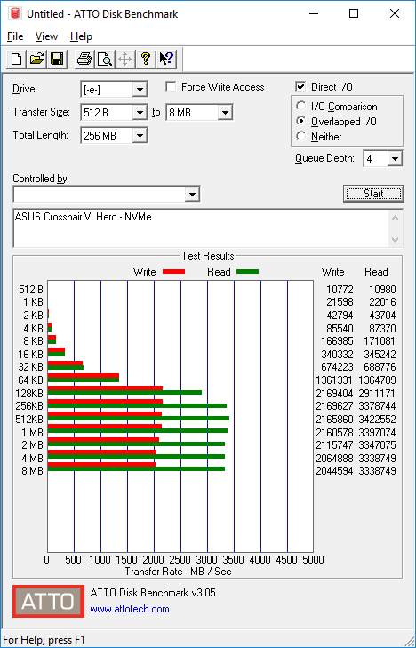
Task: Maximize the ATTO Disk Benchmark window
Action: coord(354,13)
